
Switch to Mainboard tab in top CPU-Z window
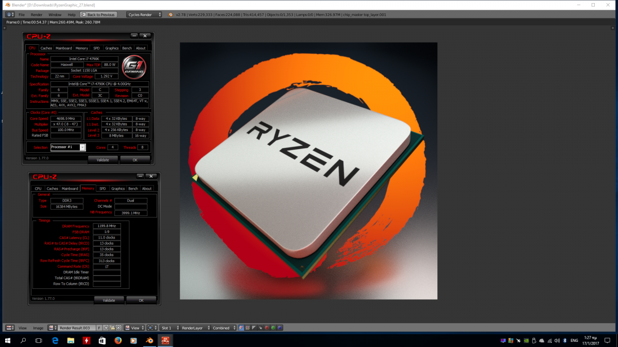tap(64, 48)
